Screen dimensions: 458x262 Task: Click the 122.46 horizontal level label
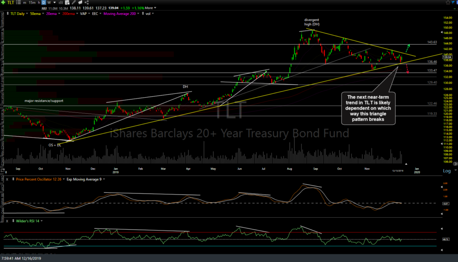coord(432,103)
